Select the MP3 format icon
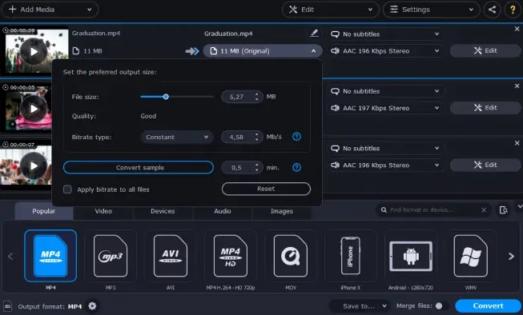The image size is (523, 315). [x=111, y=256]
